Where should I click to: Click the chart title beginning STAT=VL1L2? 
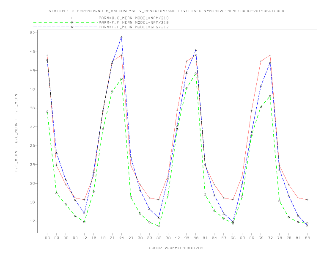166,11
